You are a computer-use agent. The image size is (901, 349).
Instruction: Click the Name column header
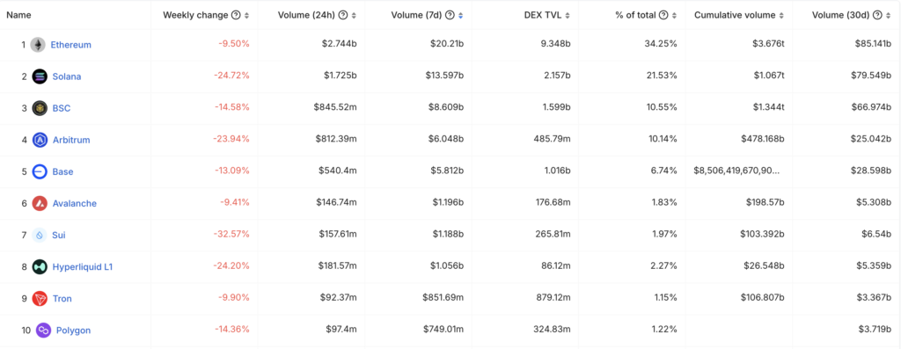point(19,16)
